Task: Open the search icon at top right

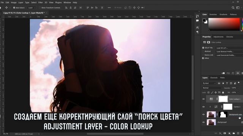Action: coord(233,8)
